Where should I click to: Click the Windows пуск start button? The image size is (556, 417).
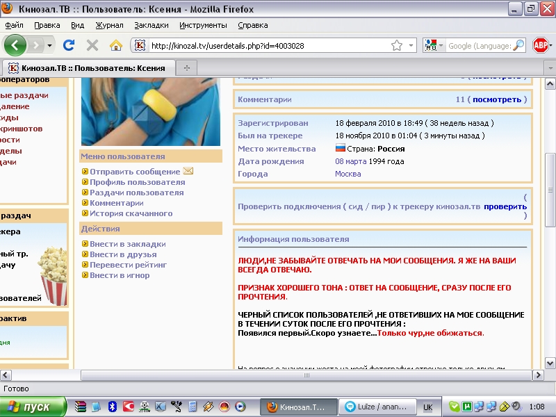point(33,407)
